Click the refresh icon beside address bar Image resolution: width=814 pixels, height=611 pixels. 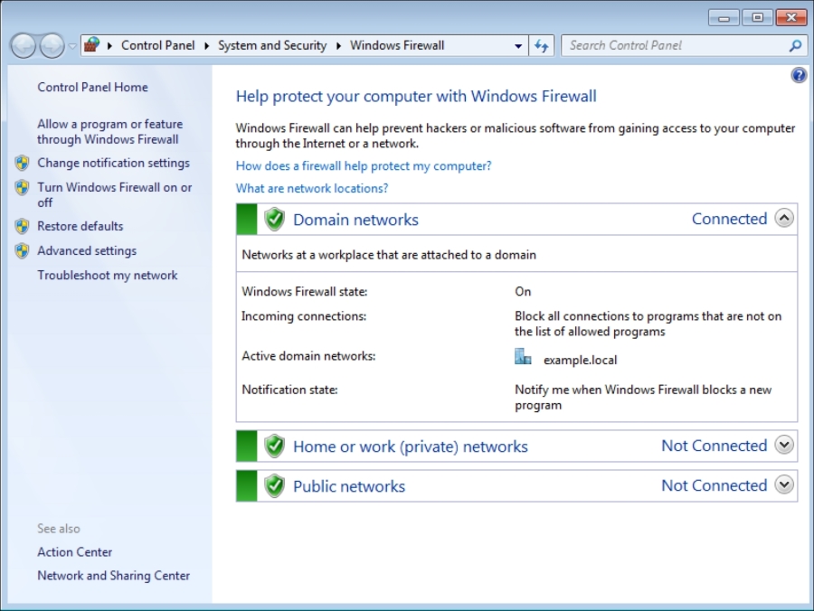tap(542, 45)
